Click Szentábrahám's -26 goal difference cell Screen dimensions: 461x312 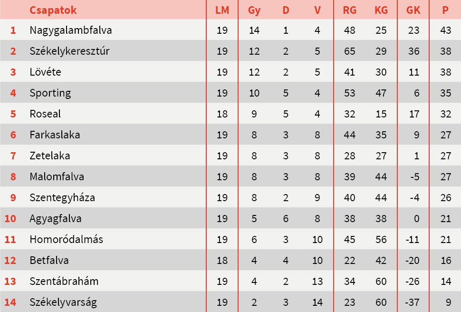413,282
